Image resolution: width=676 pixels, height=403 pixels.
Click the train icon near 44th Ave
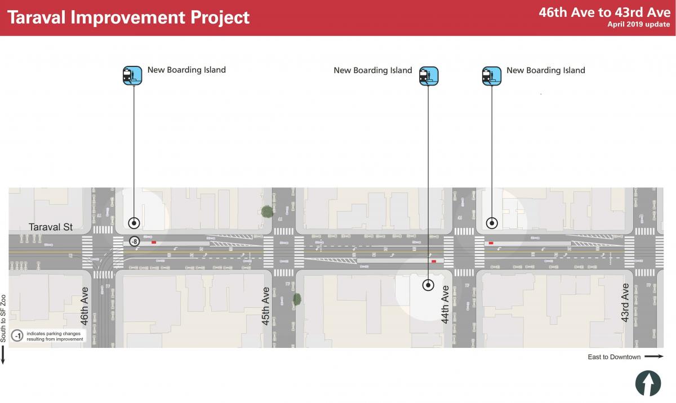tap(429, 74)
